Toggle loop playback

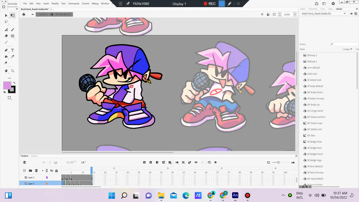pyautogui.click(x=209, y=162)
